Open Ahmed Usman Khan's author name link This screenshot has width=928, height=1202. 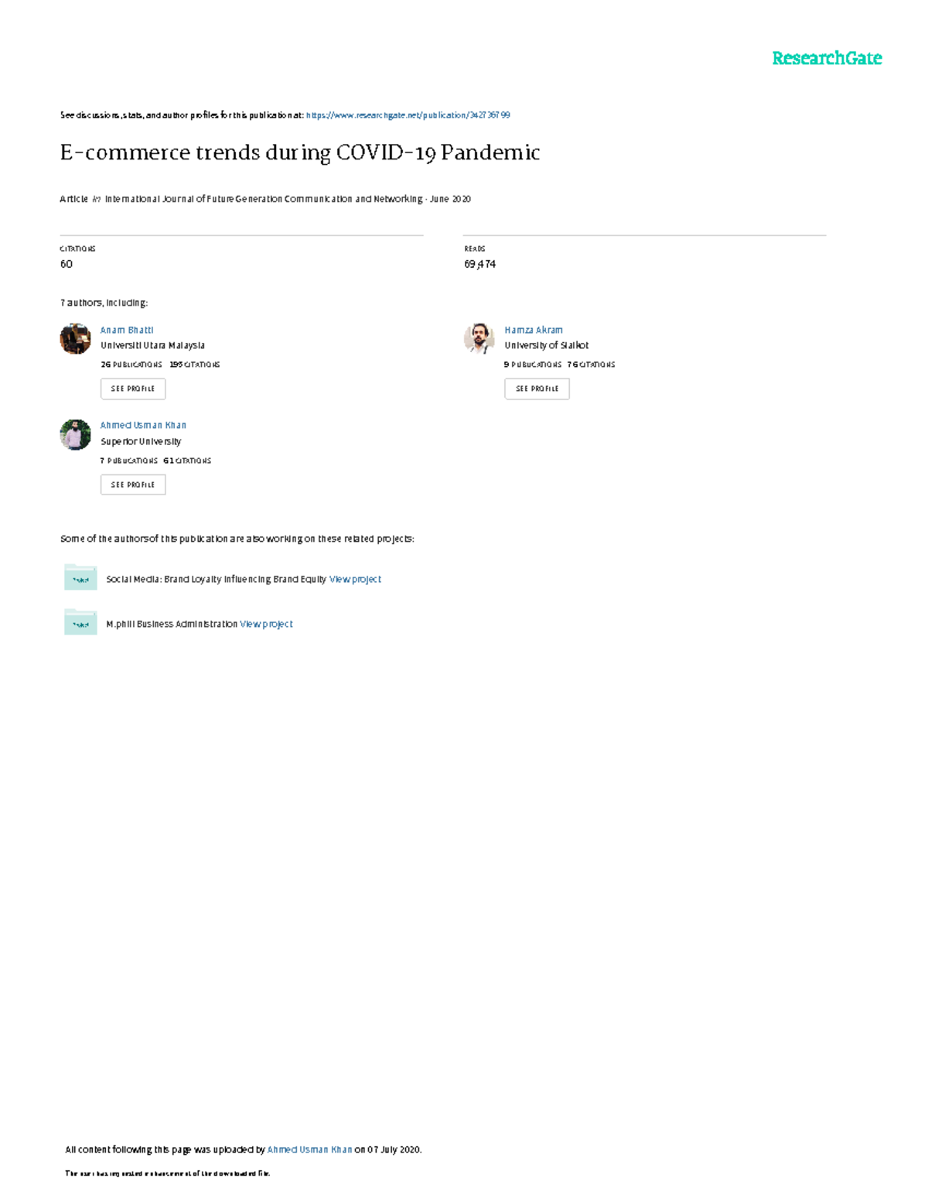(143, 425)
